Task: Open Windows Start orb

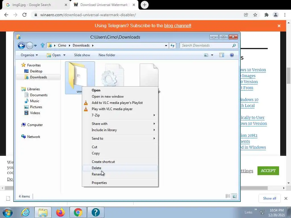Action: pyautogui.click(x=8, y=212)
